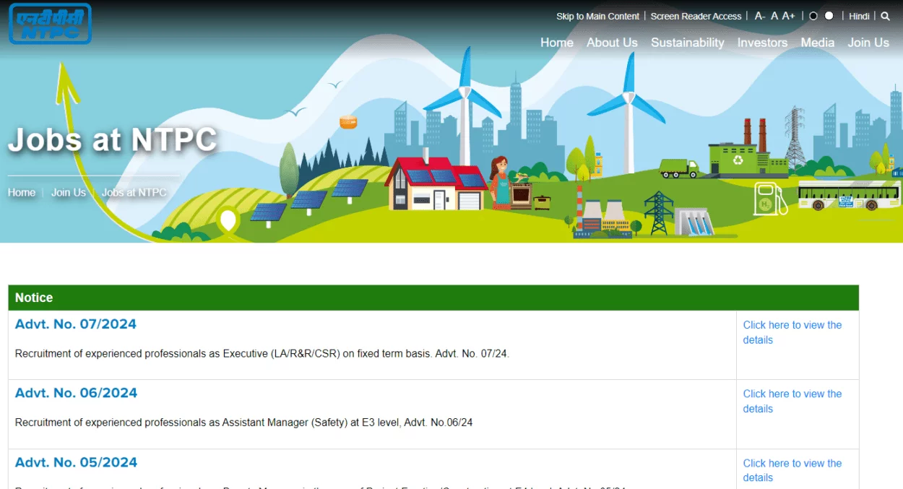
Task: Open Advt. No. 05/2024 heading link
Action: tap(76, 462)
